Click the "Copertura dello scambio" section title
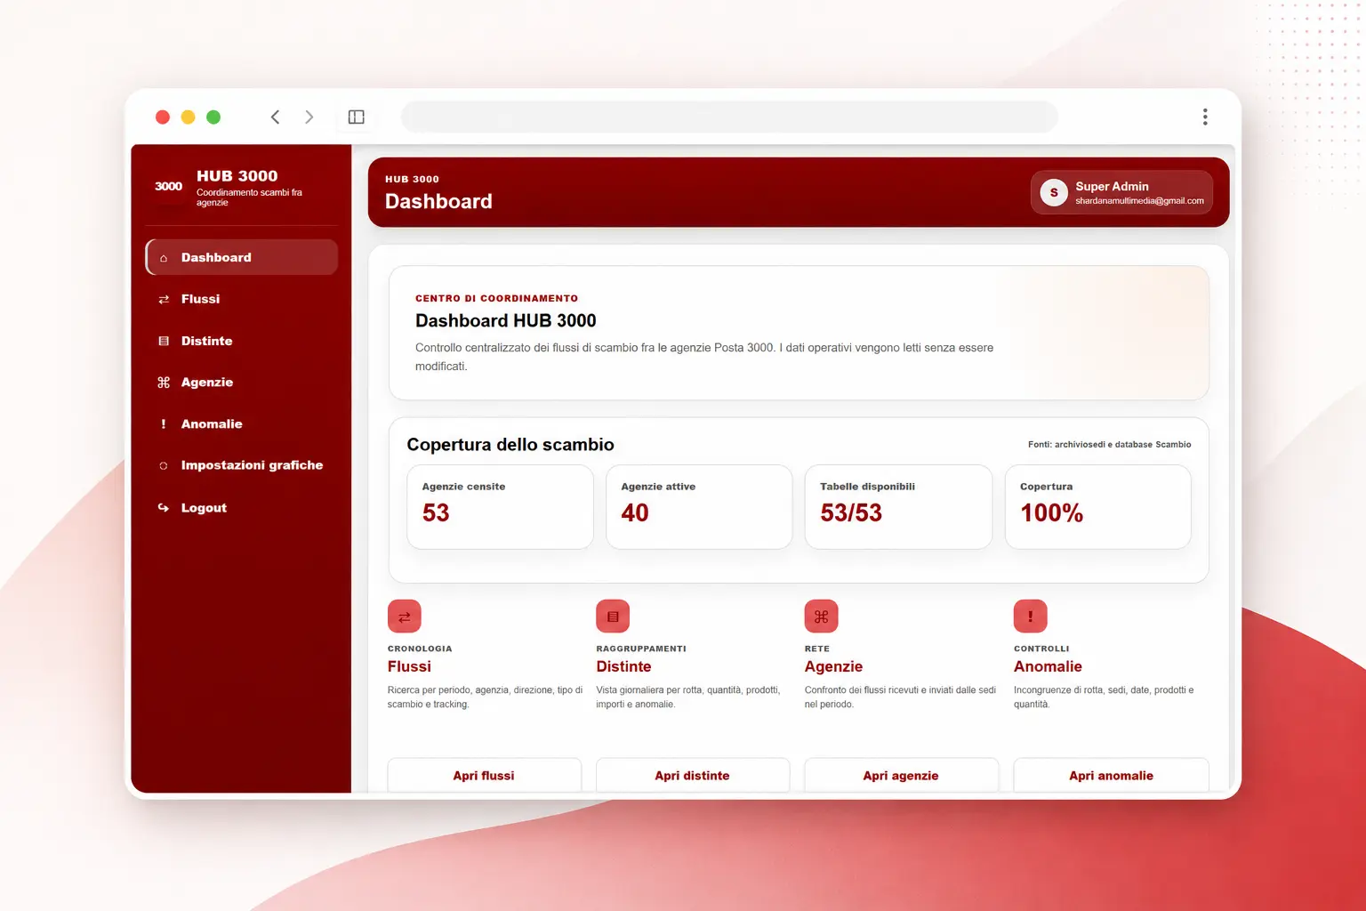Screen dimensions: 1366x911 tap(510, 445)
